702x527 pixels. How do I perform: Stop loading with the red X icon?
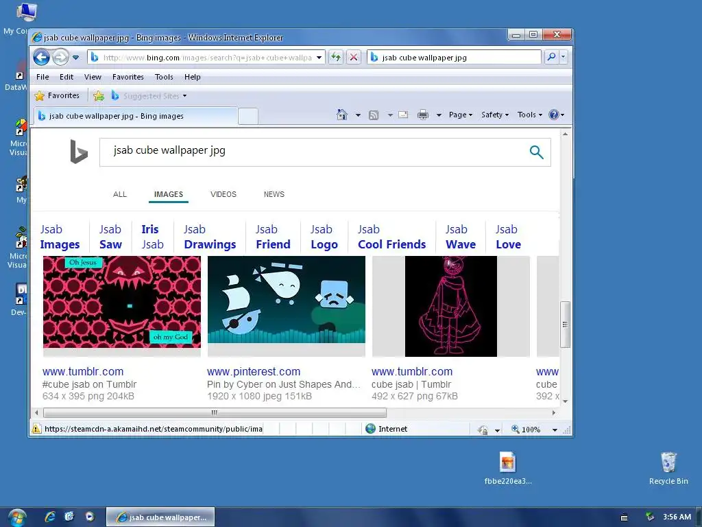point(354,58)
